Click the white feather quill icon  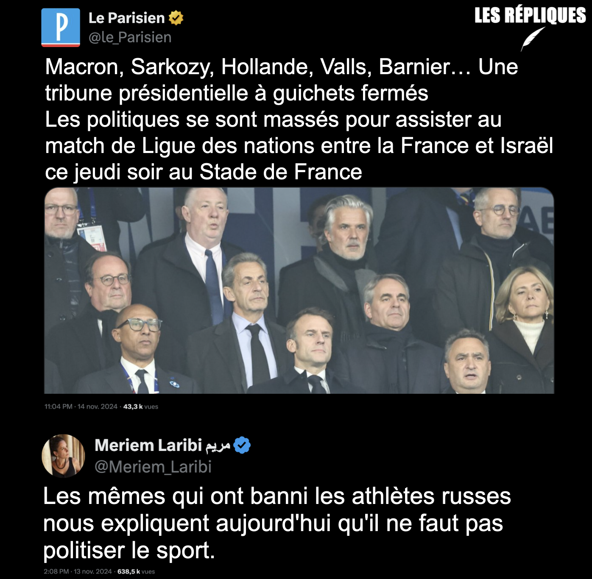(x=533, y=39)
